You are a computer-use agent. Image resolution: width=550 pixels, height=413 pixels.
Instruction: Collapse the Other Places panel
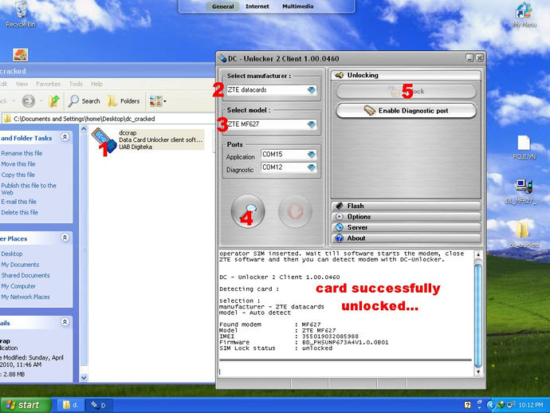65,238
